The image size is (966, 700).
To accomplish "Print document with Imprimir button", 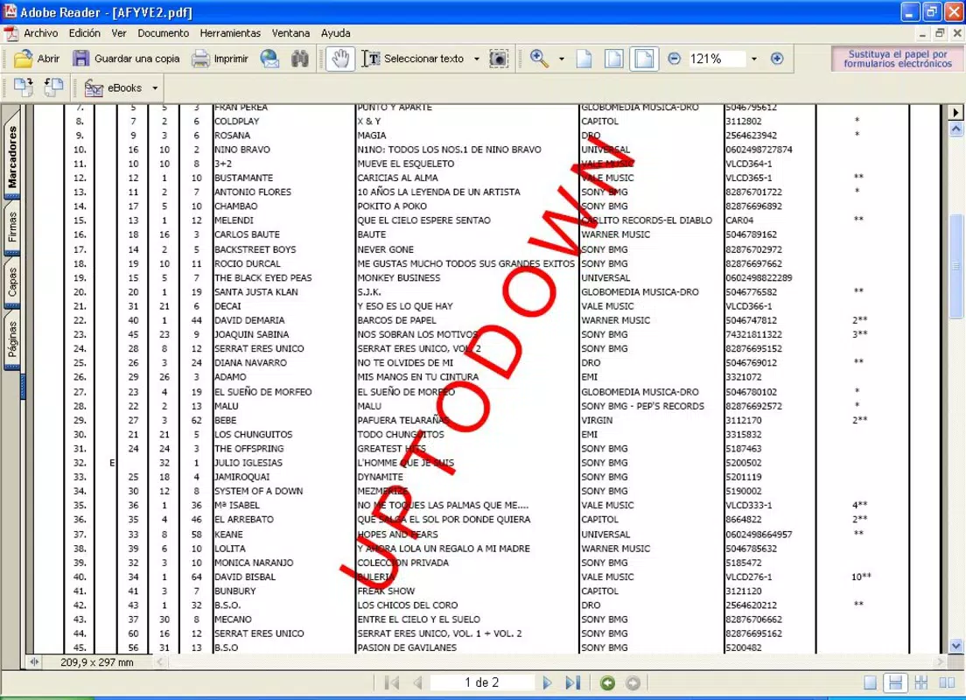I will 220,59.
